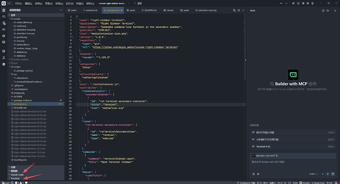Split the editor using toolbar icon
The image size is (340, 184).
[x=238, y=10]
